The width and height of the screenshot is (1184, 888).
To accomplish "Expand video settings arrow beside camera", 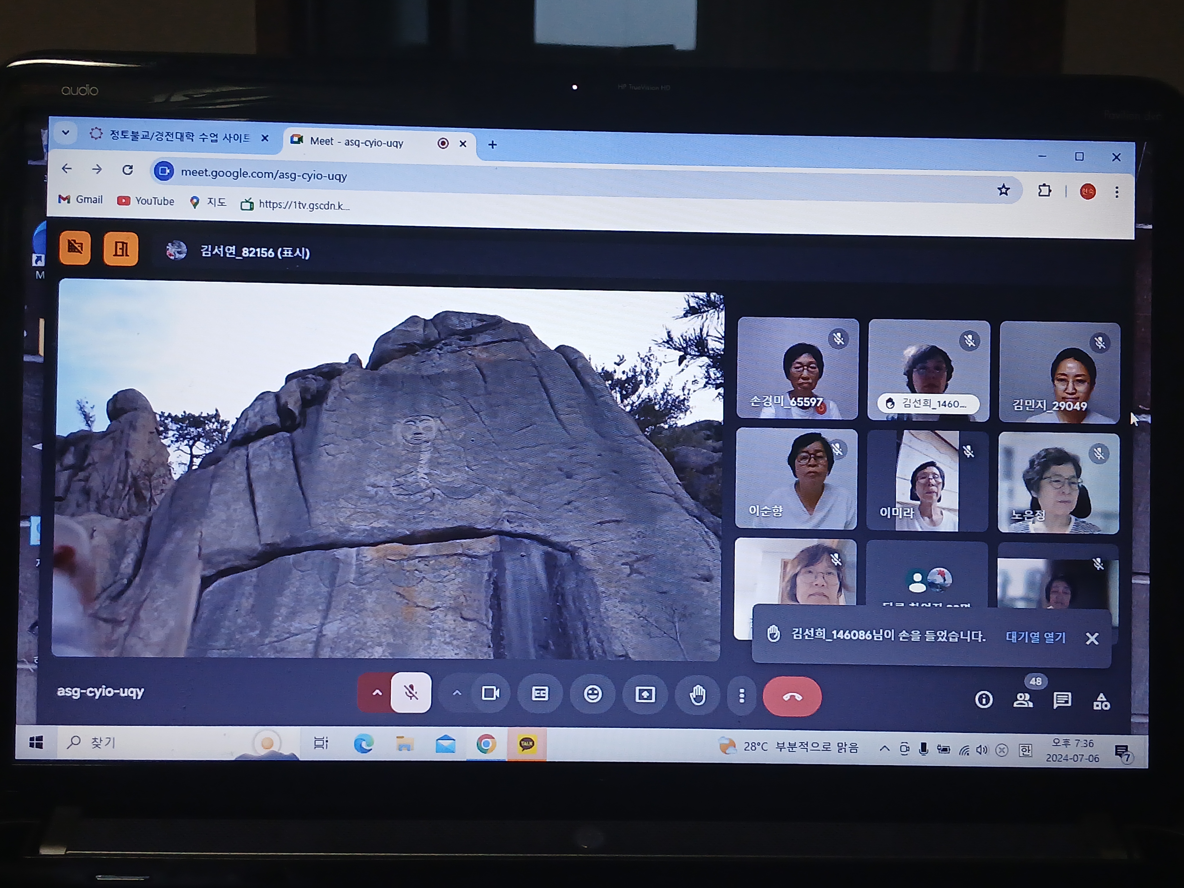I will click(456, 693).
